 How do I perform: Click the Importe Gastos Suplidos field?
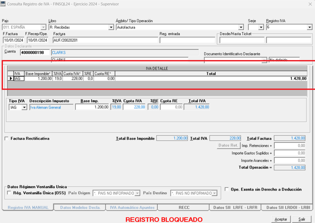coord(290,153)
